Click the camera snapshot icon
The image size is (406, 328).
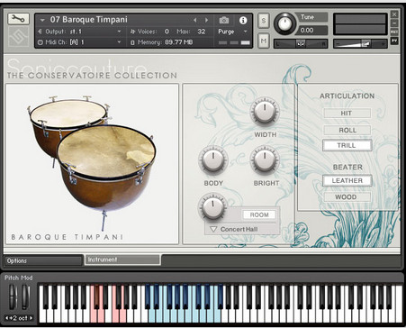(x=224, y=20)
